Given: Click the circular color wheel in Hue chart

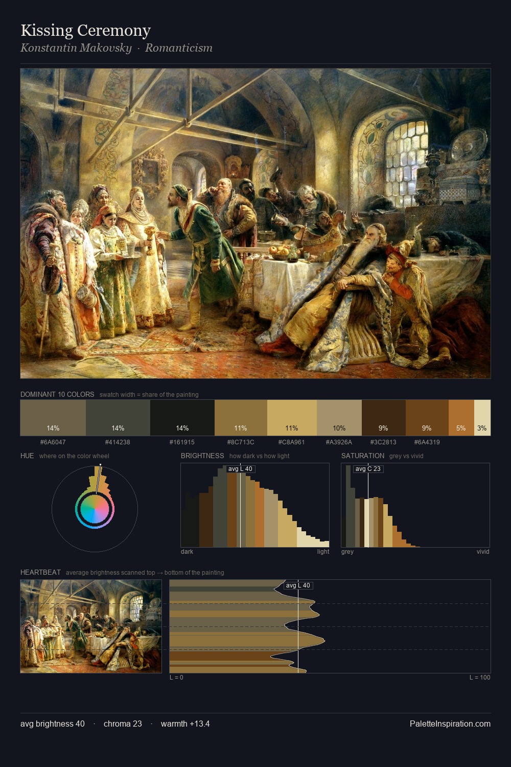Looking at the screenshot, I should pyautogui.click(x=95, y=509).
